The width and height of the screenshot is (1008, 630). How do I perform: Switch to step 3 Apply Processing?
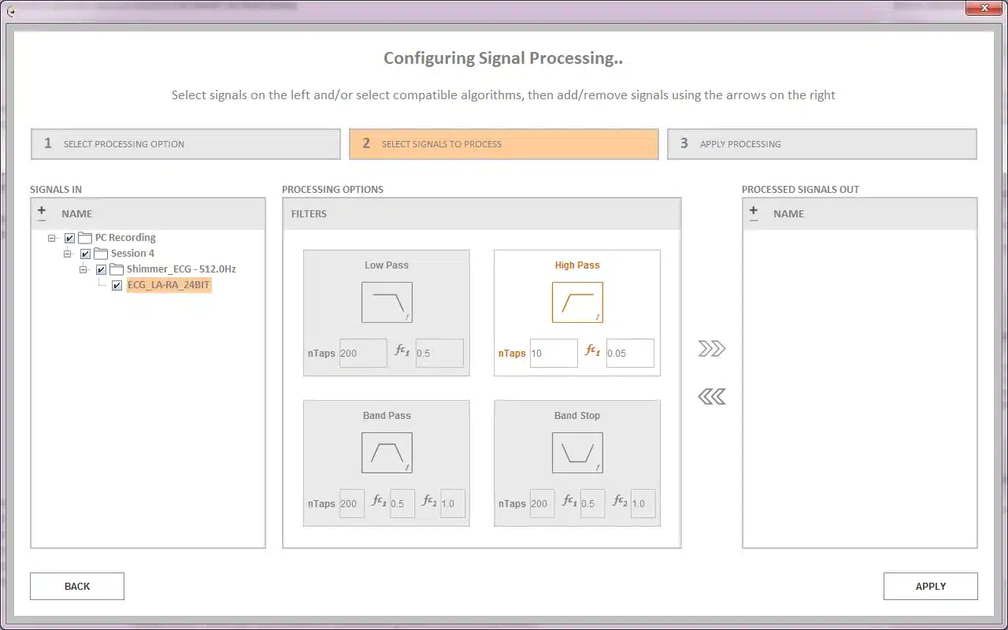coord(822,144)
